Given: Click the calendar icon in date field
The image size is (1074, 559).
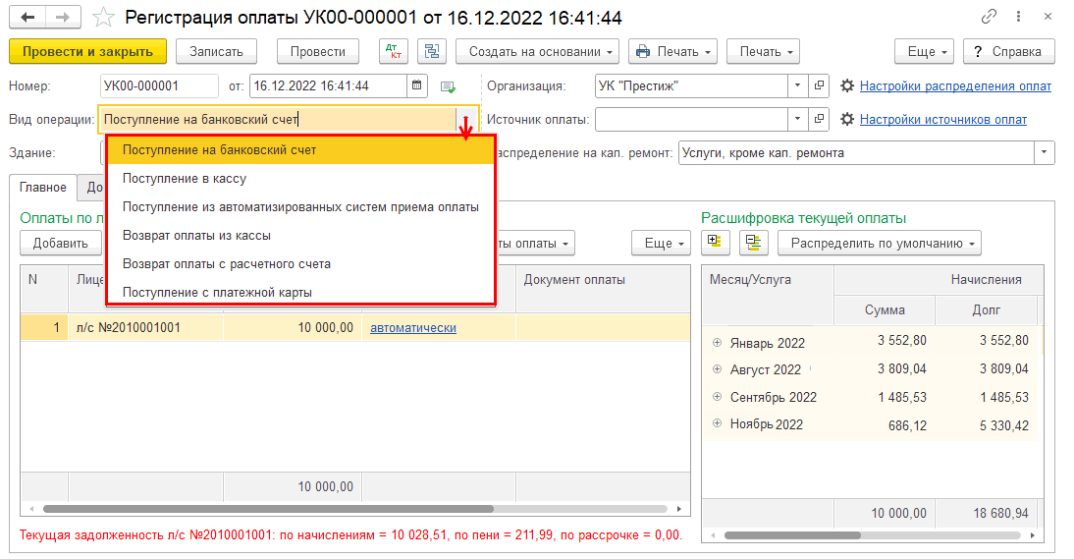Looking at the screenshot, I should click(x=417, y=85).
